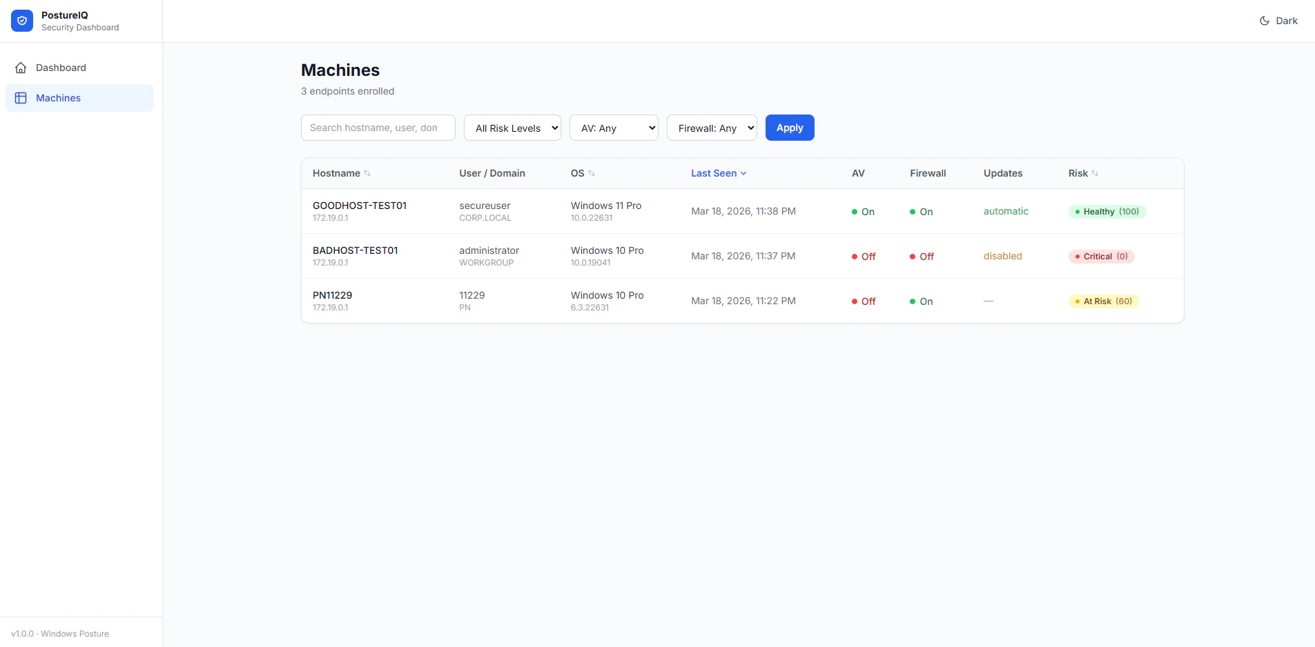Click Firewall Off status for BADHOST-TEST01
The image size is (1315, 647).
click(922, 257)
